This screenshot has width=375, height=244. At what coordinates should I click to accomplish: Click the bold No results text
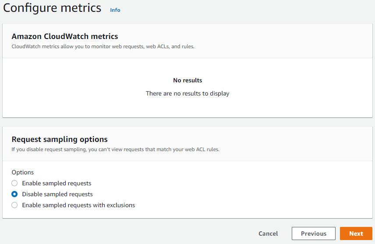pos(187,80)
